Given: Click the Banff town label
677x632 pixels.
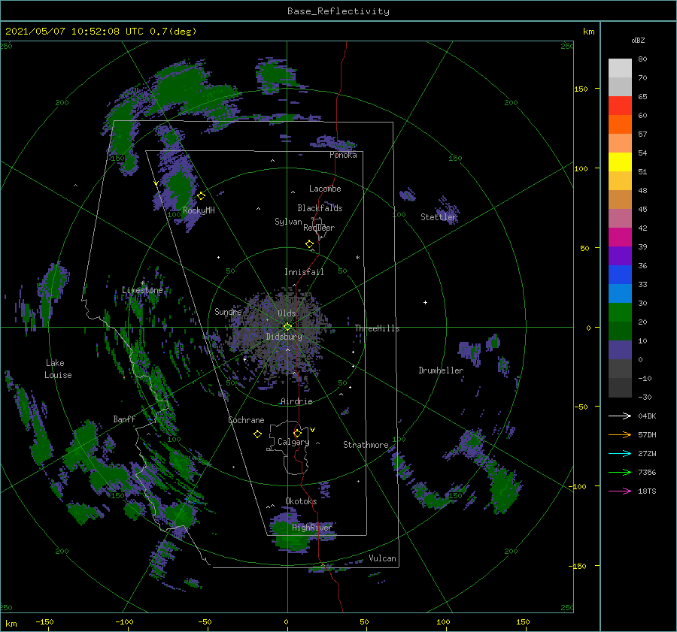Looking at the screenshot, I should [x=124, y=419].
